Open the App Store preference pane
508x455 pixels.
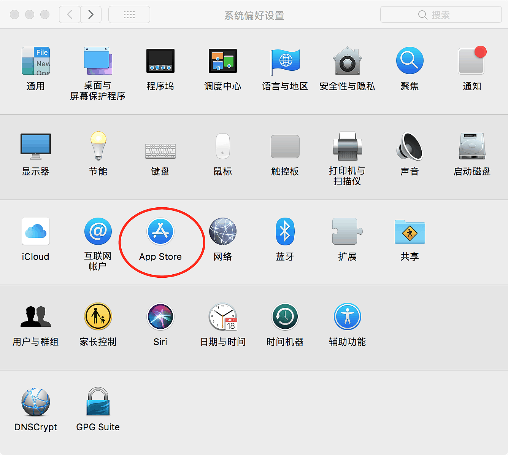(160, 232)
